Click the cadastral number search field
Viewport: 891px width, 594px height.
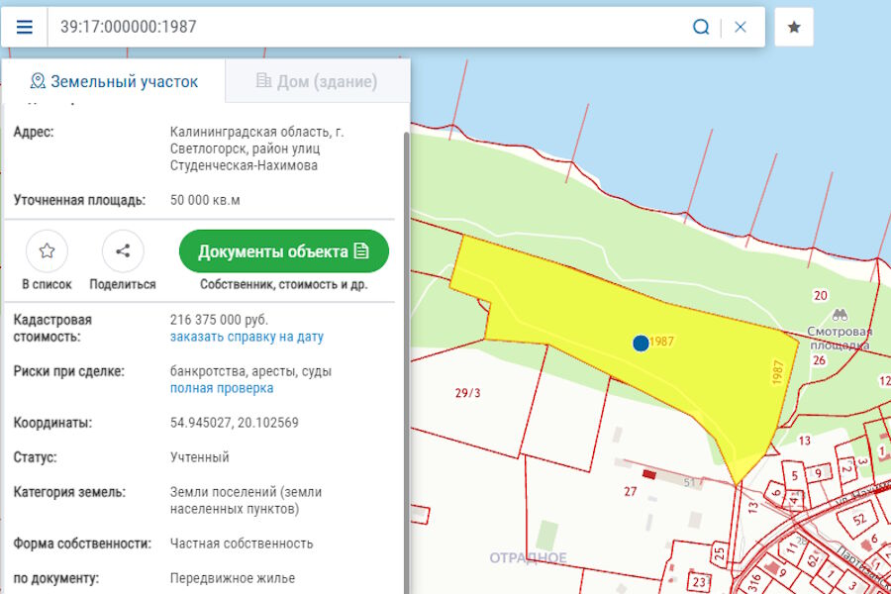[366, 27]
